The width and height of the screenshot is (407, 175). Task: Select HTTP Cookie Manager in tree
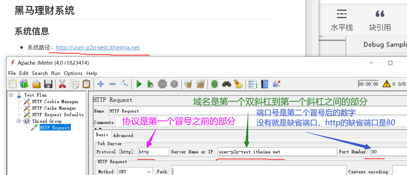click(55, 101)
